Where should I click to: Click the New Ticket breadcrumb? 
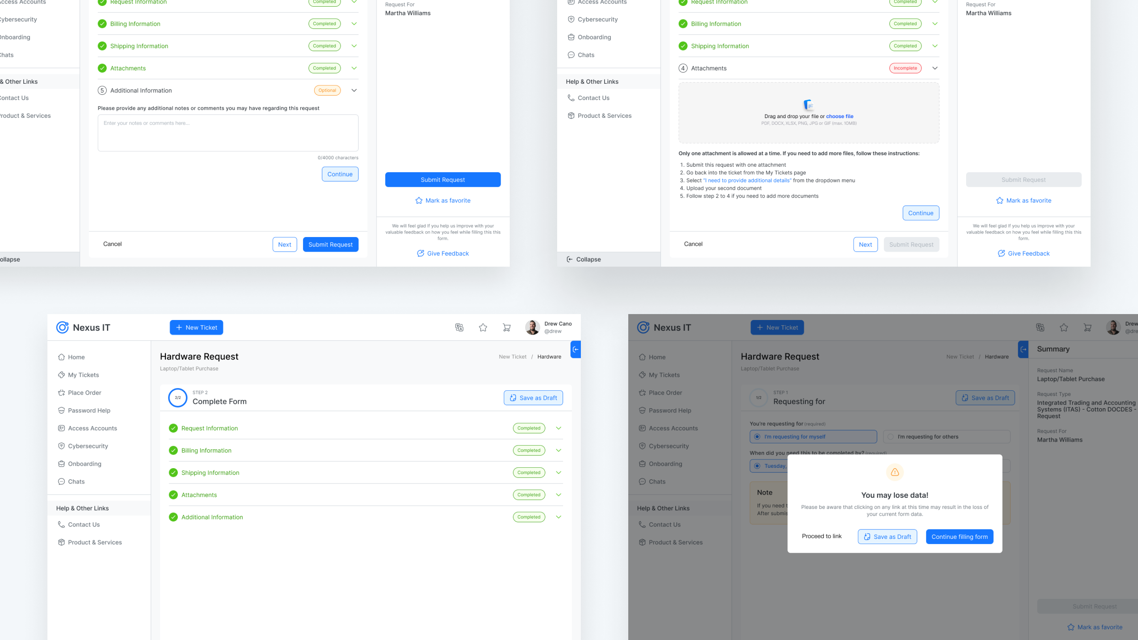coord(512,356)
